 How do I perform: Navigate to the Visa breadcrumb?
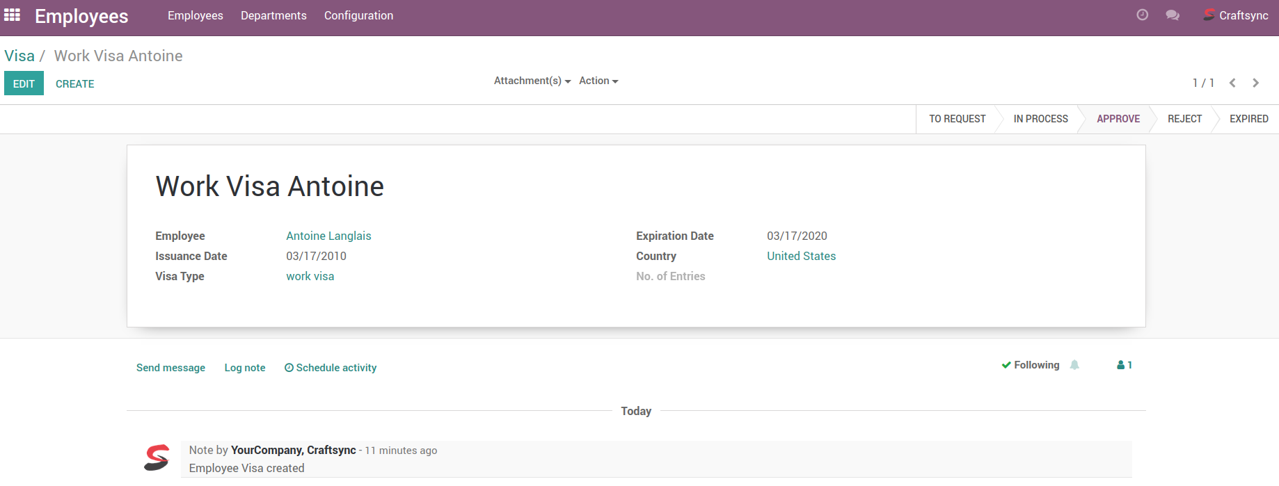pyautogui.click(x=19, y=56)
